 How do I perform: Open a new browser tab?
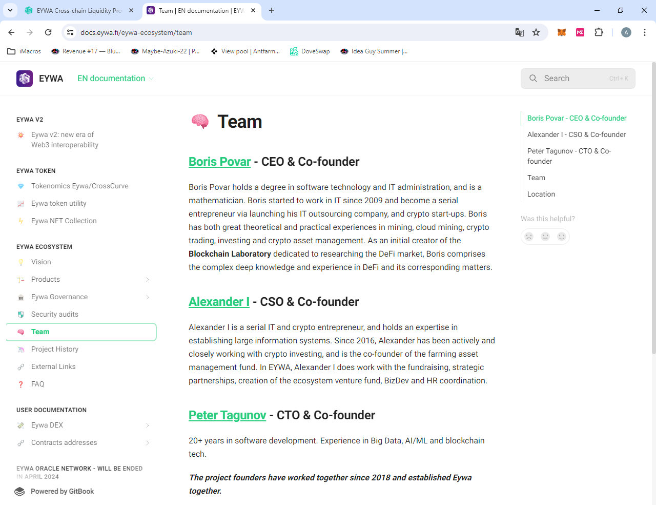pyautogui.click(x=272, y=10)
